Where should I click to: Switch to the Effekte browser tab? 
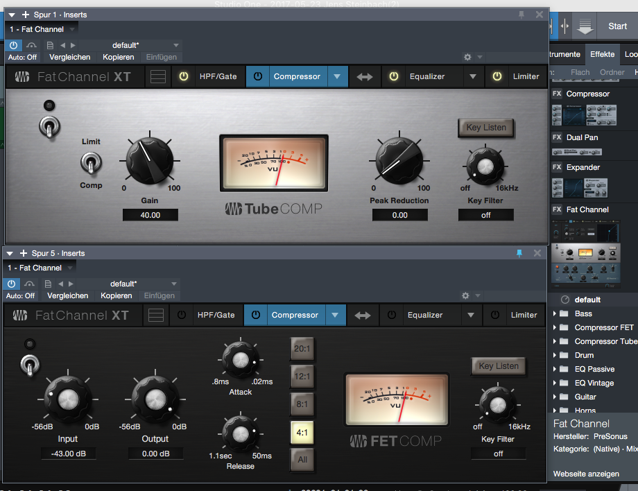[x=602, y=54]
